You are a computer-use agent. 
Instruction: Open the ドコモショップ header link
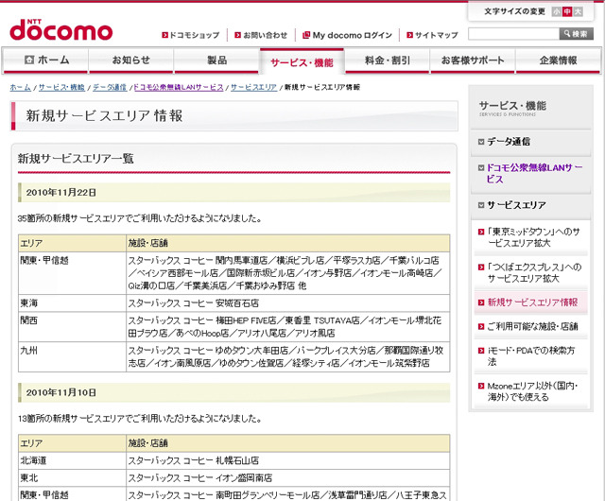click(195, 35)
